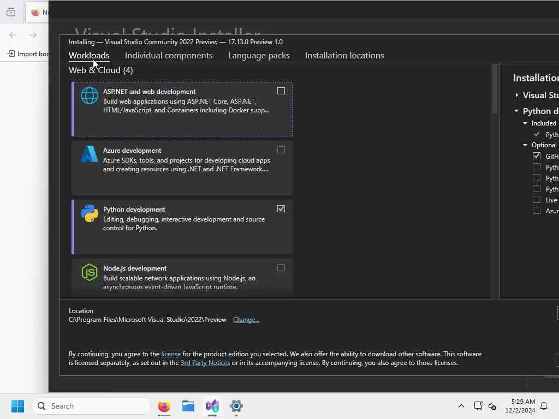The width and height of the screenshot is (559, 419).
Task: Click the install location path text
Action: click(x=147, y=320)
